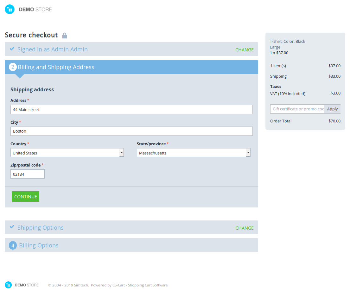Click the Taxes heading in order summary
This screenshot has width=350, height=295.
tap(276, 87)
